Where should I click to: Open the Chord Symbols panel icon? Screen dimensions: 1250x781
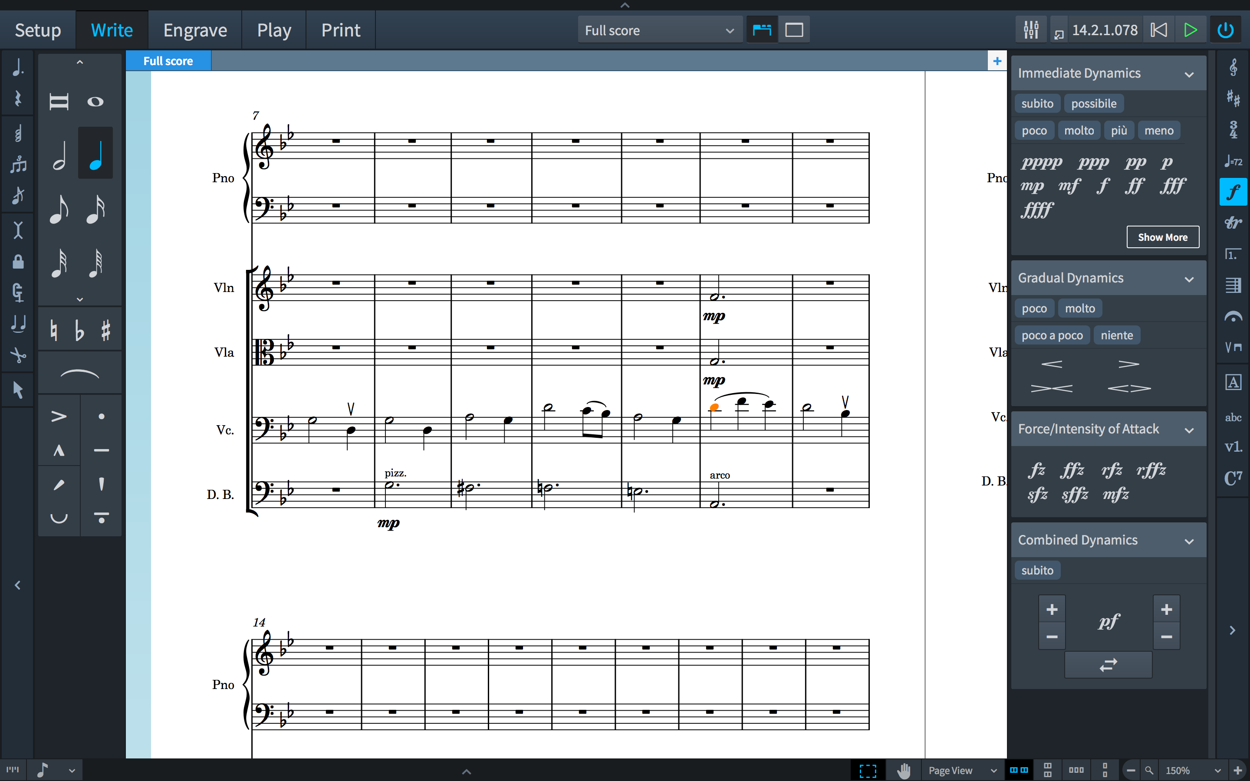(1233, 478)
